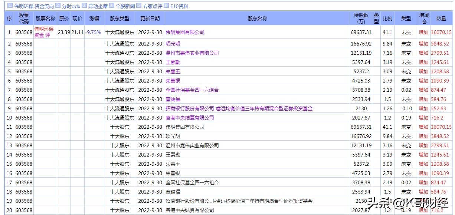This screenshot has width=455, height=215.
Task: Click 香港中央结算有限公司 name in row 20
Action: [x=190, y=210]
